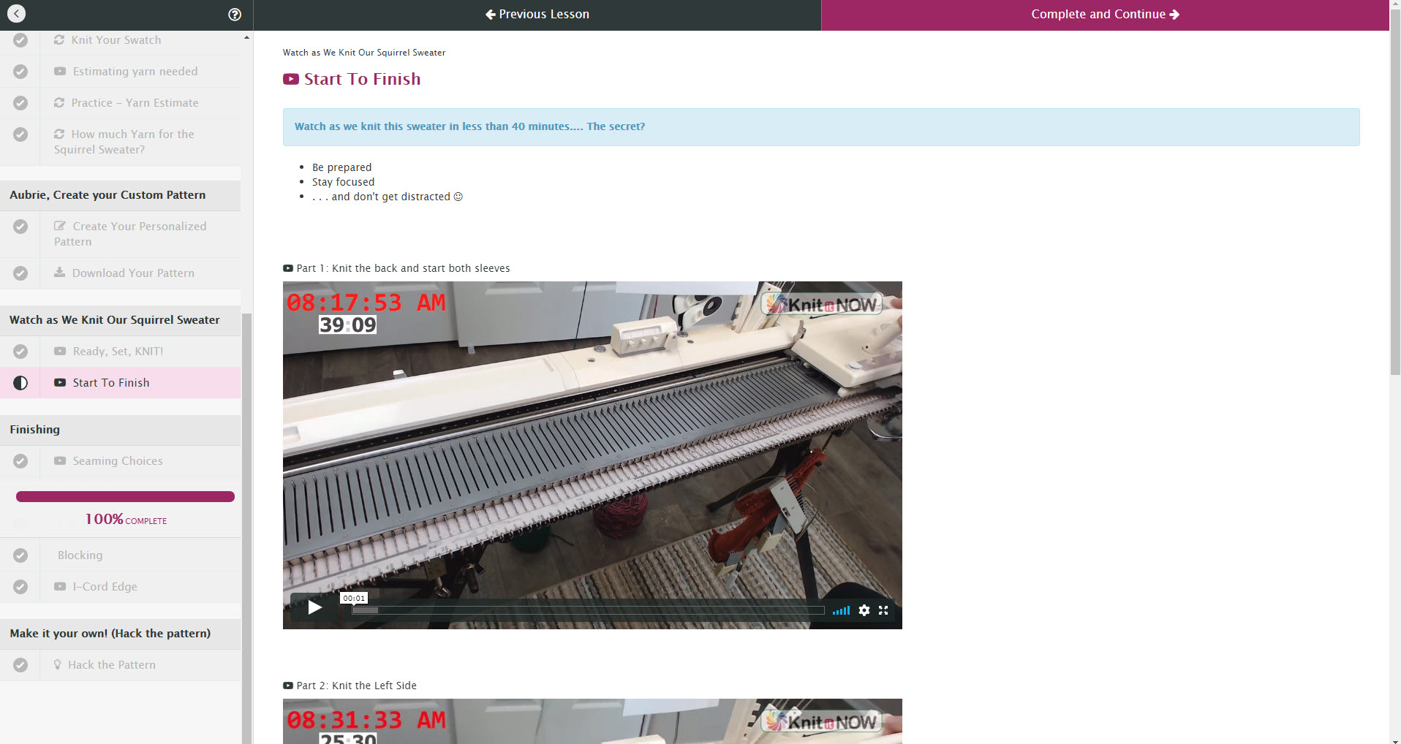
Task: Click the Start To Finish page title
Action: pos(362,79)
